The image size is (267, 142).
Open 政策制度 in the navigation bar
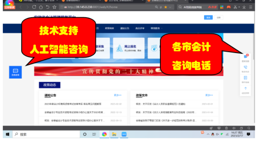110,28
